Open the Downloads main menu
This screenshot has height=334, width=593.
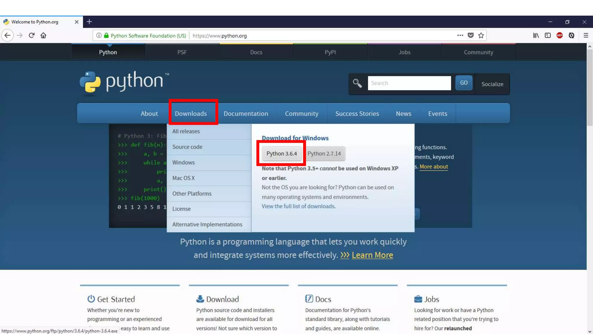tap(191, 114)
